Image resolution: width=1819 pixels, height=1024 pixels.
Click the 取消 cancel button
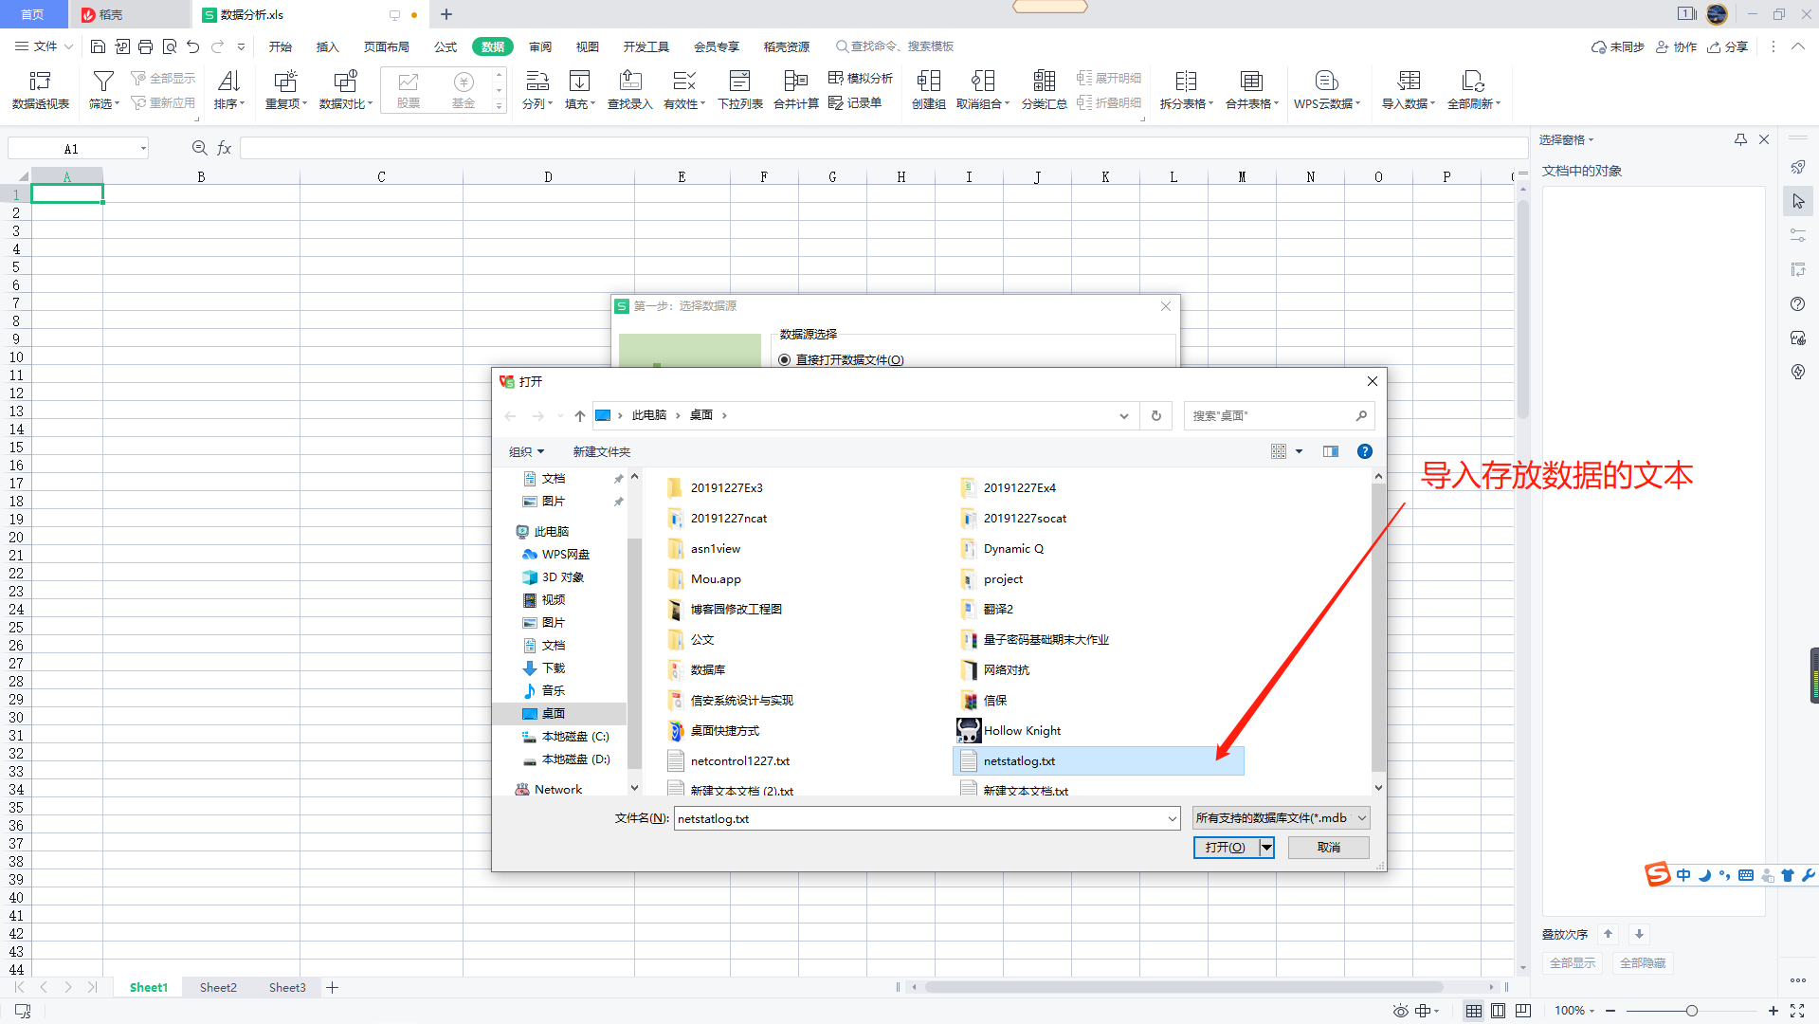pos(1328,847)
